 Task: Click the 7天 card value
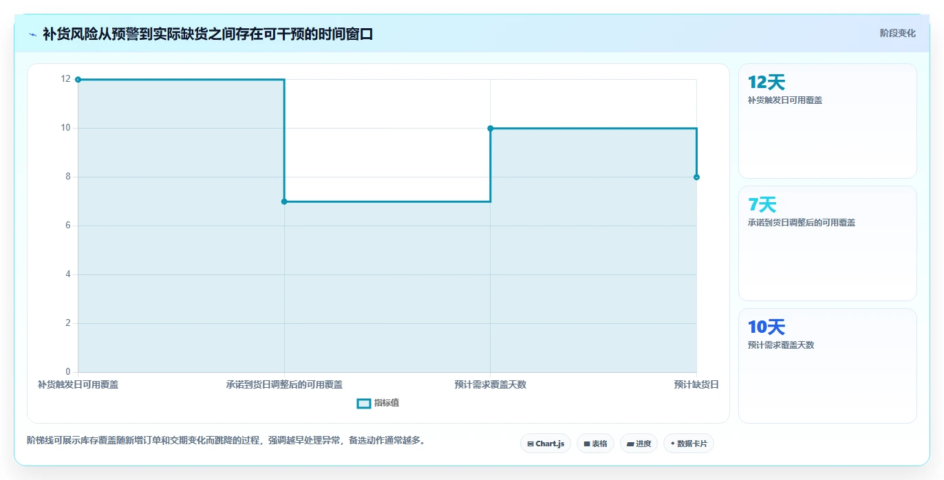tap(762, 205)
